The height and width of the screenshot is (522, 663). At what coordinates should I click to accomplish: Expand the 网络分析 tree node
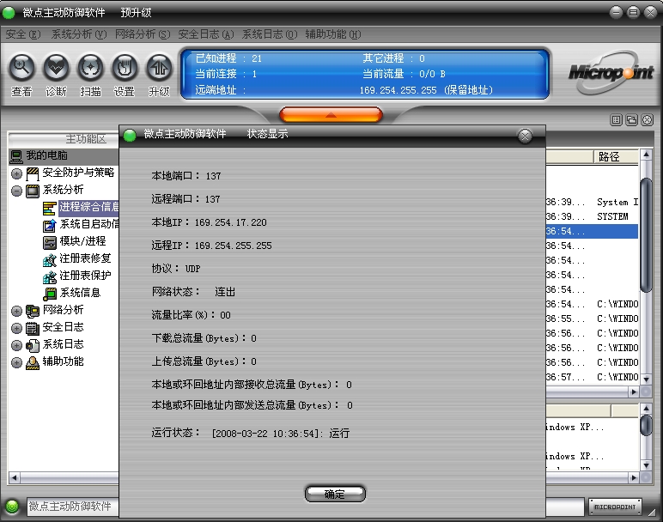pyautogui.click(x=16, y=311)
